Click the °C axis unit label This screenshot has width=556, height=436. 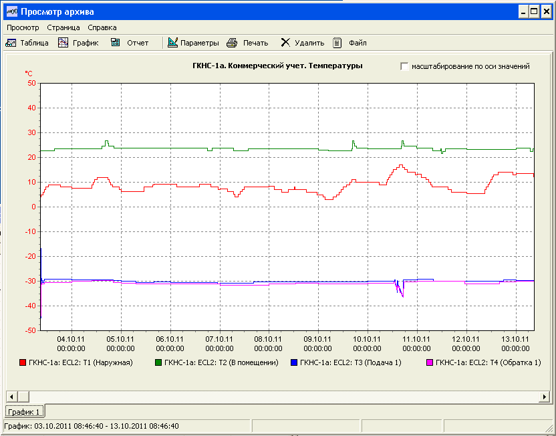click(29, 74)
